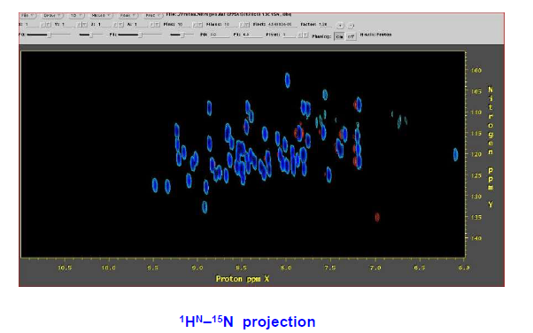533x333 pixels.
Task: Turn Phasing Off
Action: click(351, 36)
